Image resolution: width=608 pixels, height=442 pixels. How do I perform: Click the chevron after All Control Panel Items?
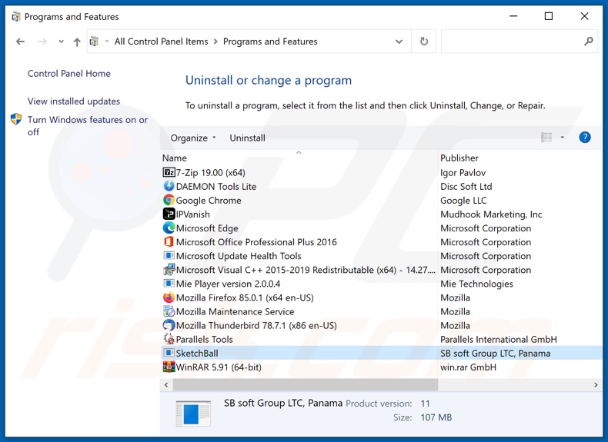point(215,42)
